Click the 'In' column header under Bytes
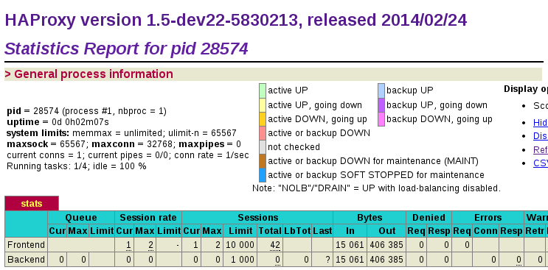Screen dimensions: 548x270 point(350,230)
